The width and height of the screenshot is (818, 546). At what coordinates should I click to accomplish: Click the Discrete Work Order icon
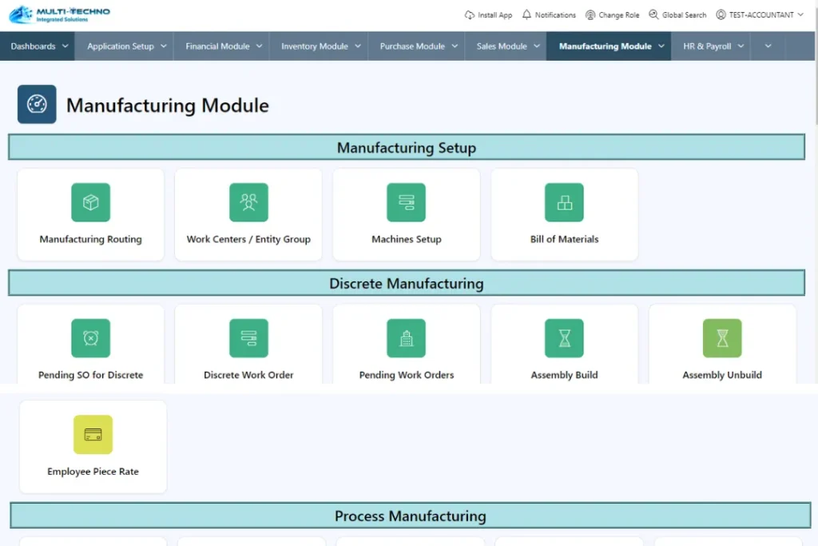(x=248, y=338)
